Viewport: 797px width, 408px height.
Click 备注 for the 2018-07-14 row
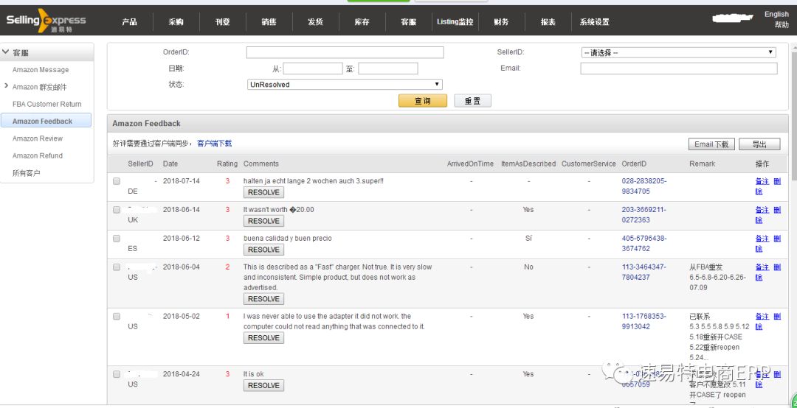point(762,181)
